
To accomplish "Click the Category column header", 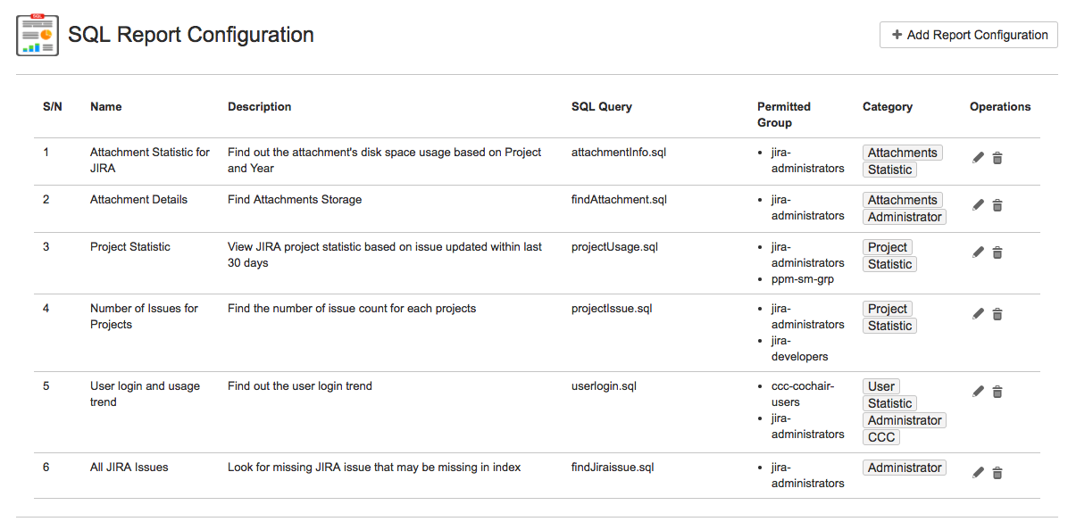I will (887, 106).
